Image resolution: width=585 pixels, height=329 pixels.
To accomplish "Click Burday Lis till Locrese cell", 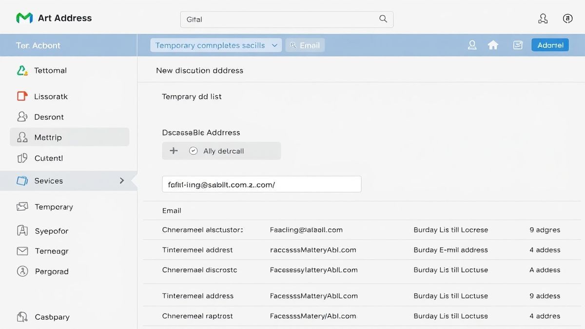I will click(x=450, y=230).
